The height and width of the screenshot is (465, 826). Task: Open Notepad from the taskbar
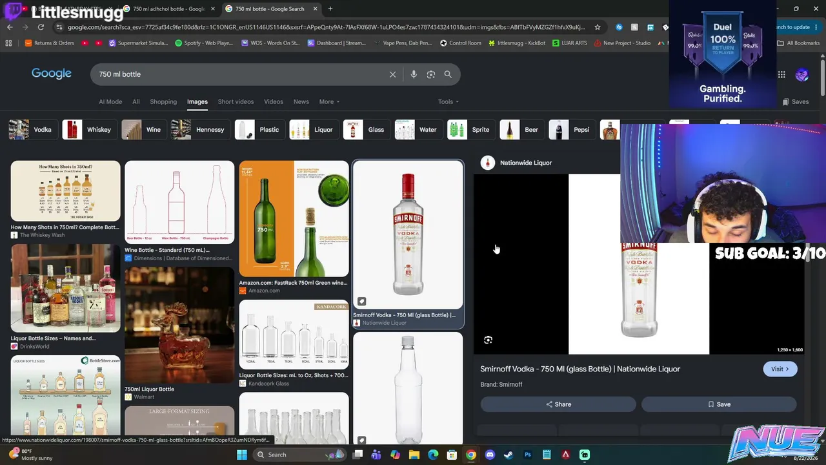coord(547,455)
